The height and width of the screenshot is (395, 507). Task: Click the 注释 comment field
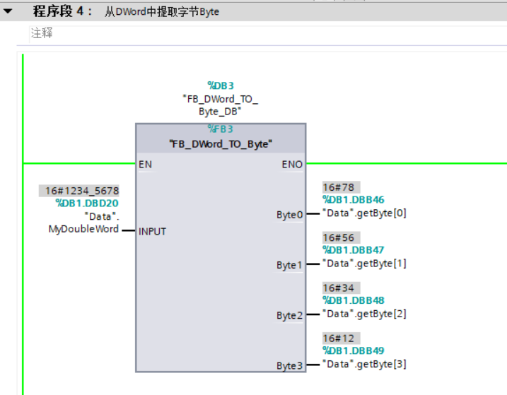(268, 33)
